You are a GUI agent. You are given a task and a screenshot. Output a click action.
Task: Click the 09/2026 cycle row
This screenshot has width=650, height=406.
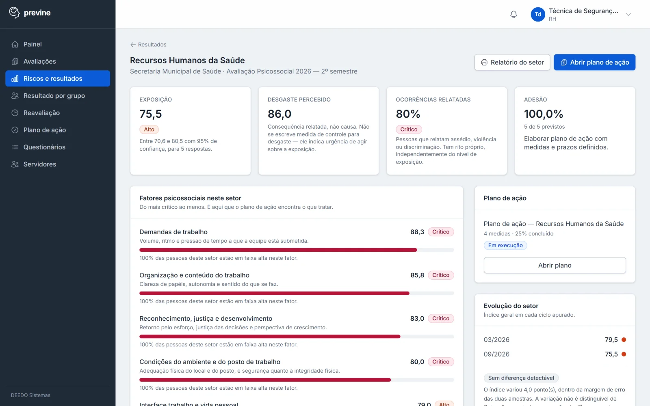point(555,354)
